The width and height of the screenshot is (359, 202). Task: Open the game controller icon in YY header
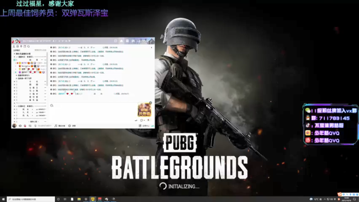coord(133,41)
